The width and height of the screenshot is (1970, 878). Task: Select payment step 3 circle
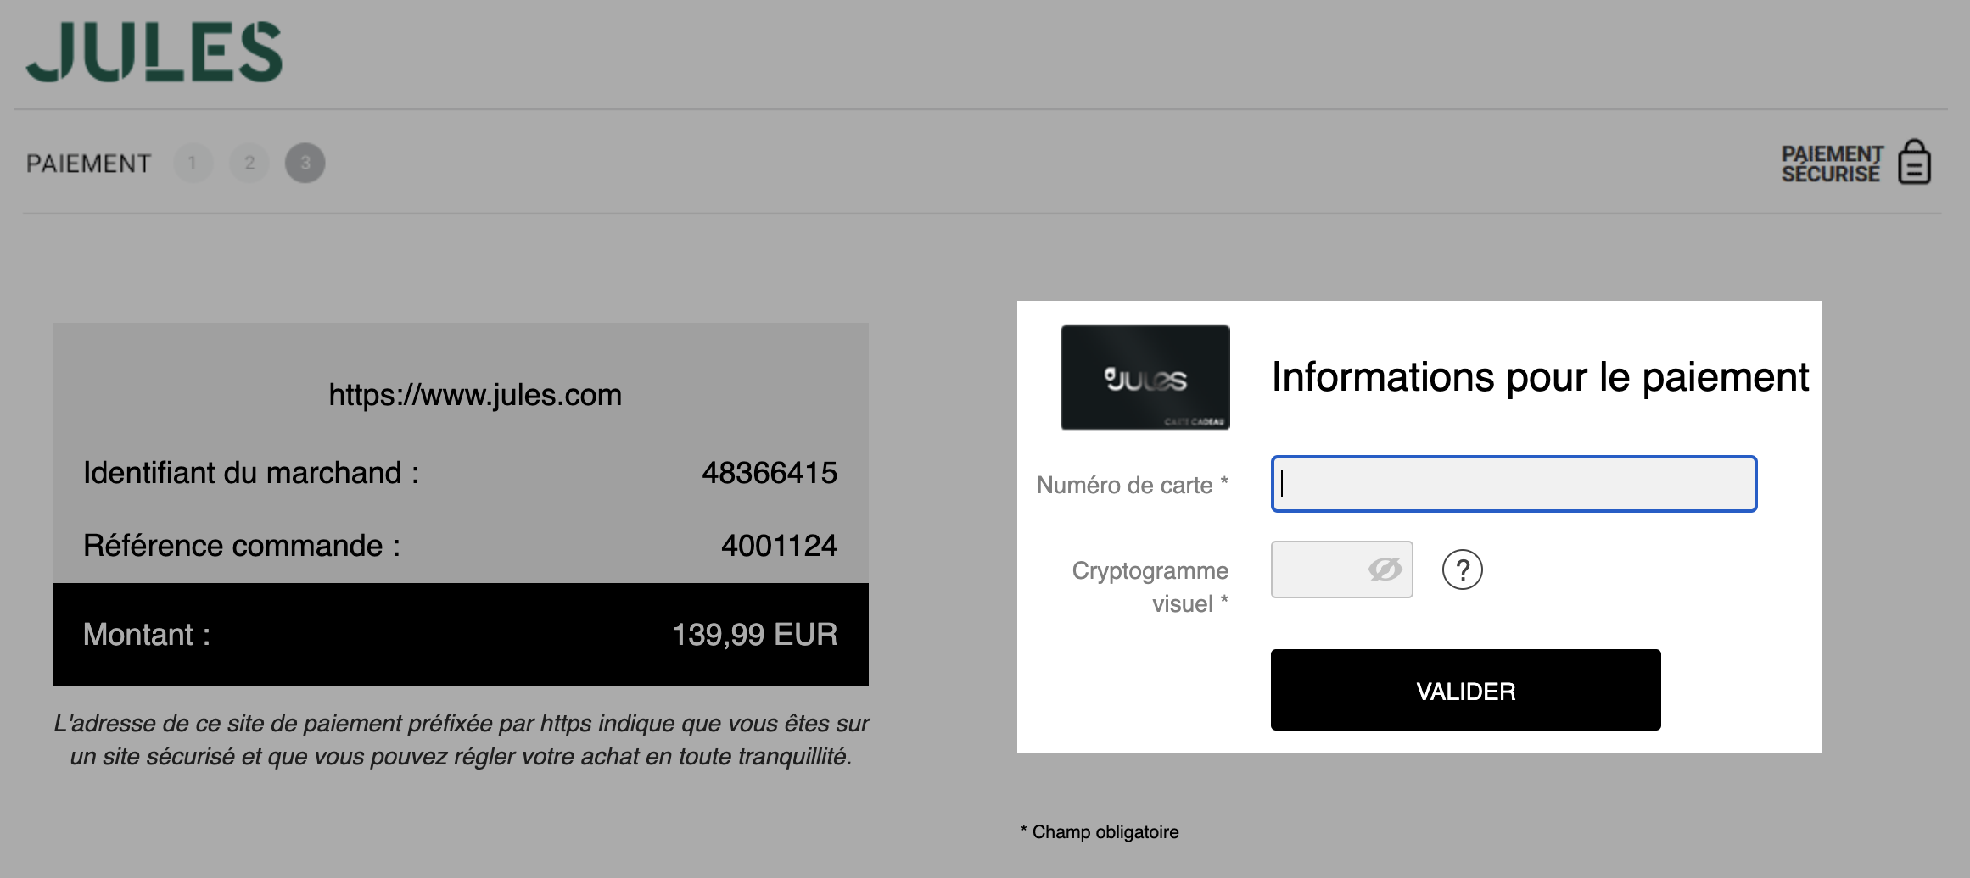tap(305, 163)
